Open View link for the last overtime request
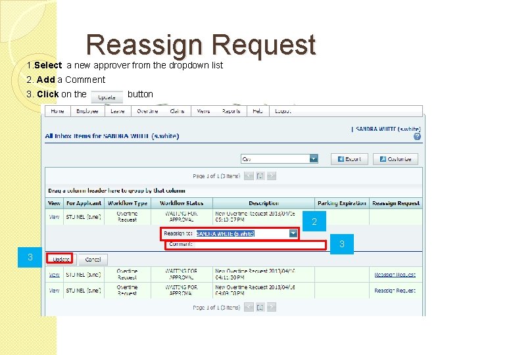Screen dimensions: 513x355 click(54, 291)
